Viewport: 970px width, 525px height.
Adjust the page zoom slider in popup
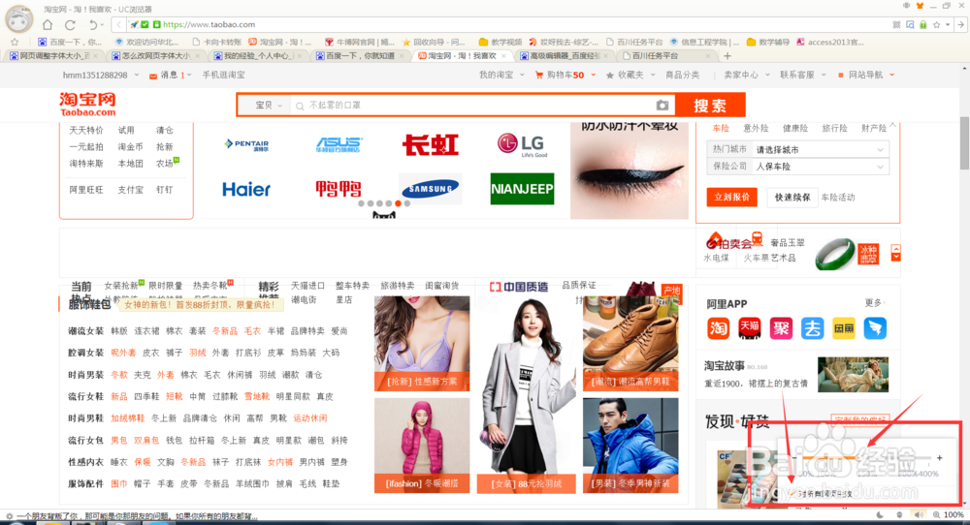863,458
